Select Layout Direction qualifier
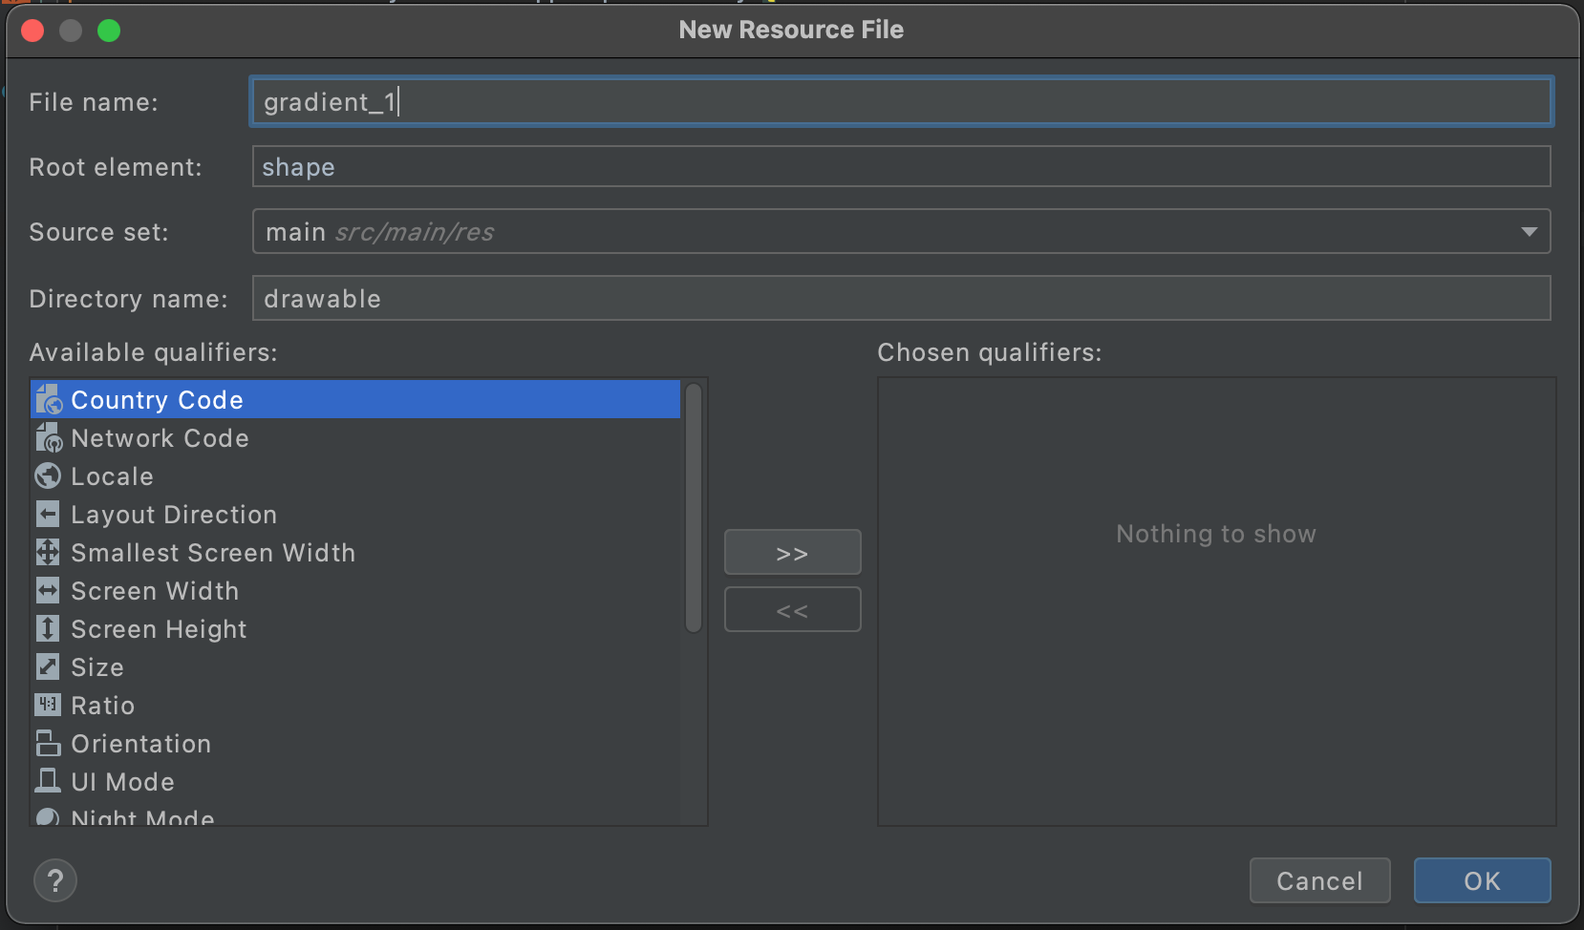This screenshot has height=930, width=1584. [x=355, y=514]
